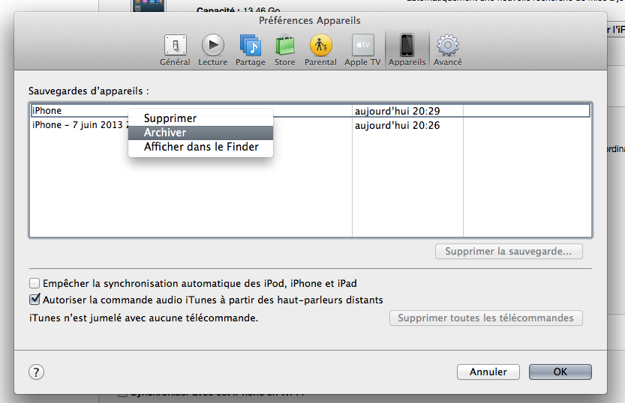The image size is (625, 403).
Task: Open Parental controls preferences
Action: (320, 49)
